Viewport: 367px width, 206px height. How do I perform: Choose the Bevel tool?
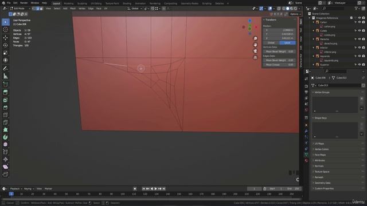coord(5,108)
